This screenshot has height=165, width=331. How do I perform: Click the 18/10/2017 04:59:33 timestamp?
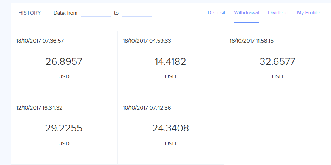click(147, 41)
